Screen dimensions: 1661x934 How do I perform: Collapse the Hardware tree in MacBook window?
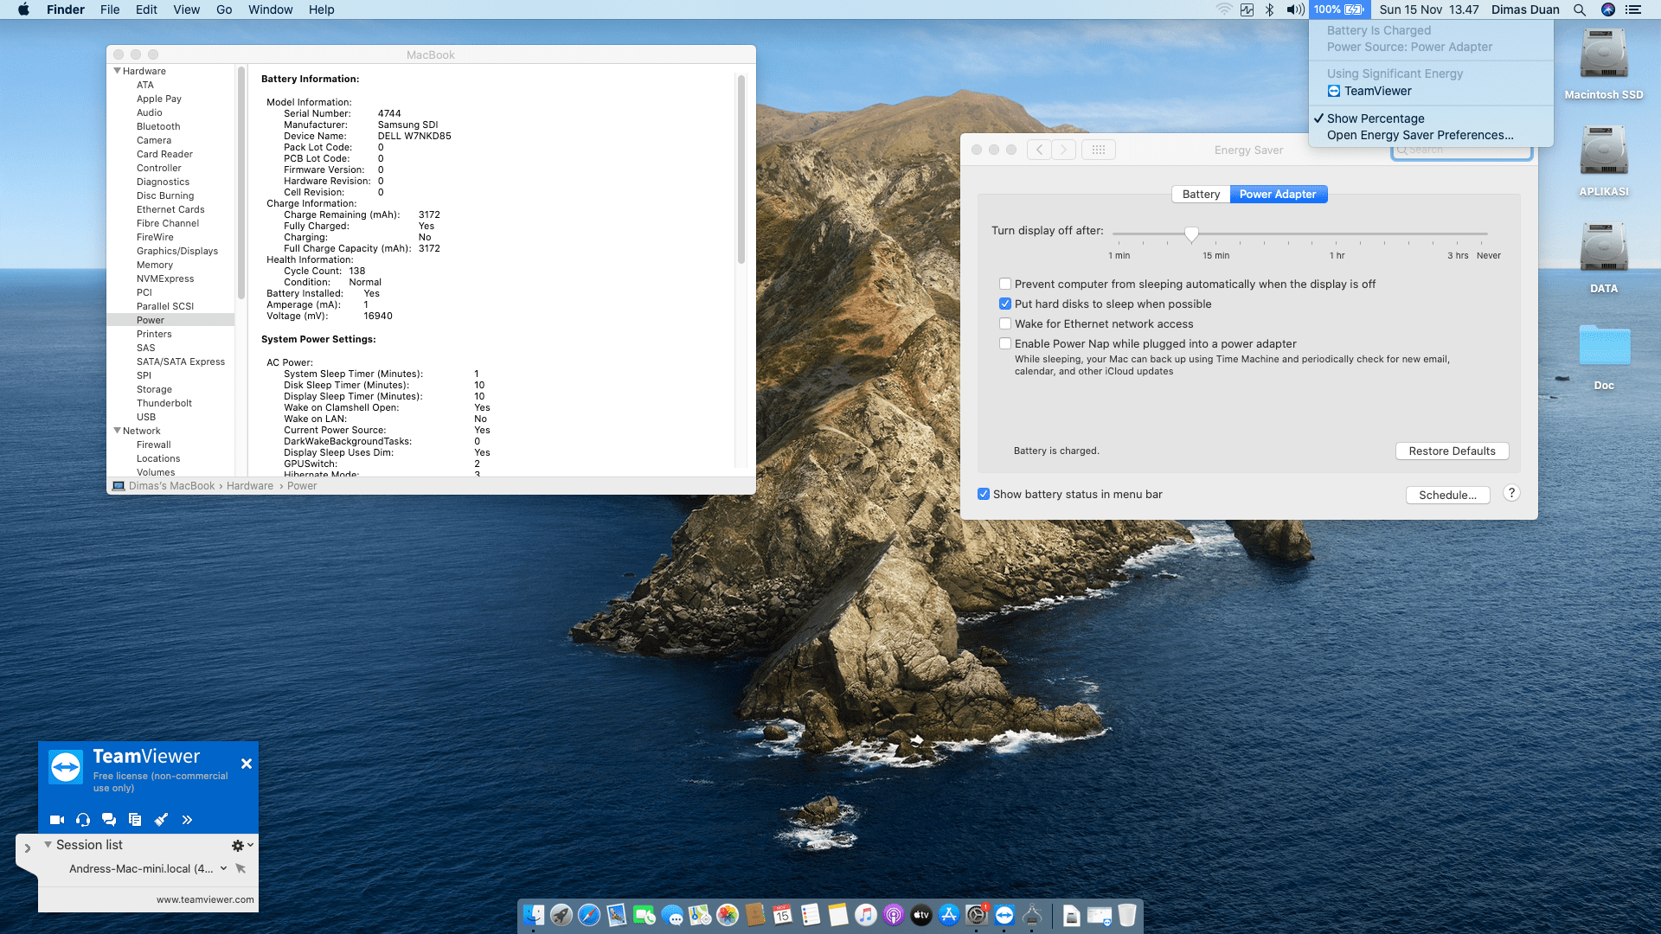(118, 71)
